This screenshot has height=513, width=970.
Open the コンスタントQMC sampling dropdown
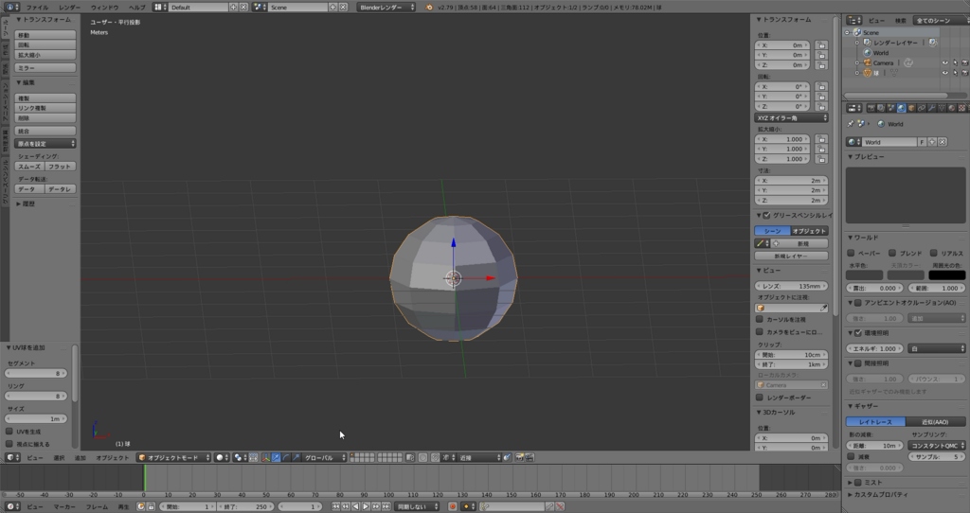pos(937,446)
